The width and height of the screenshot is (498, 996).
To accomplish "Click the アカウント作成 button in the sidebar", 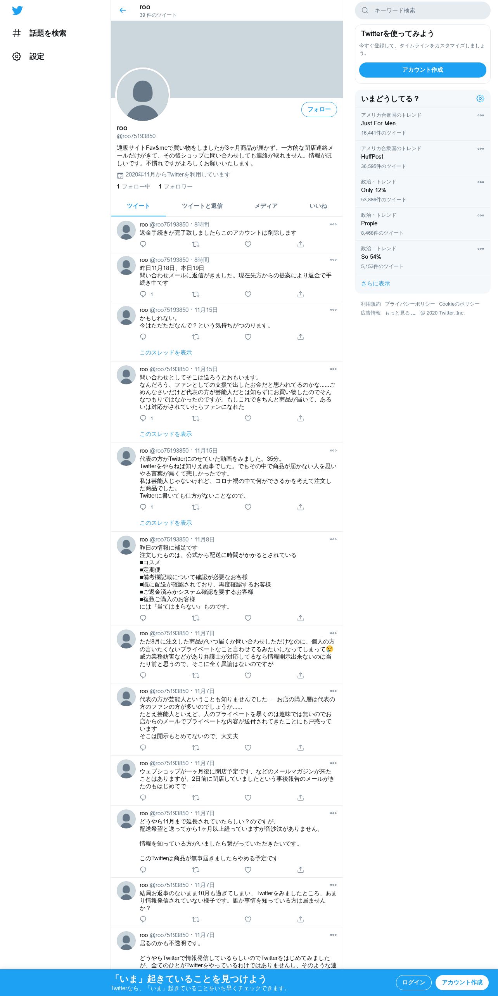I will [x=423, y=70].
